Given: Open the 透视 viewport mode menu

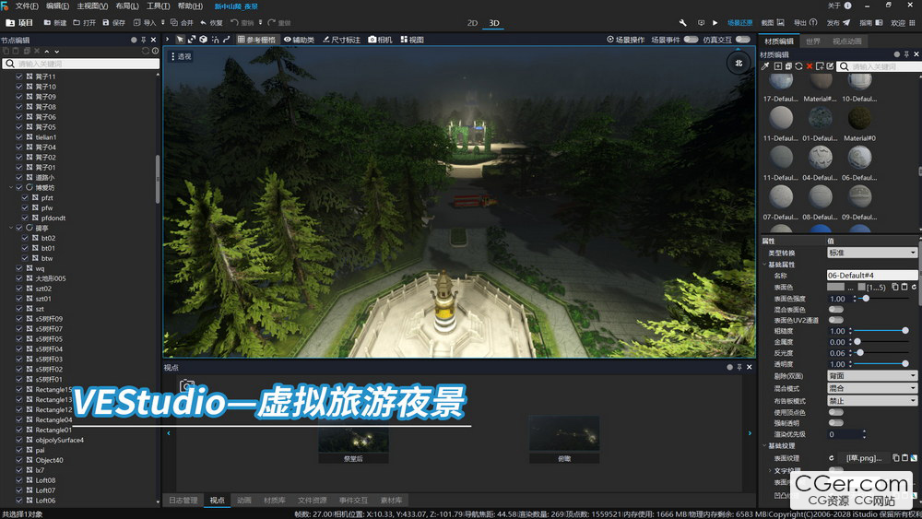Looking at the screenshot, I should click(x=181, y=56).
